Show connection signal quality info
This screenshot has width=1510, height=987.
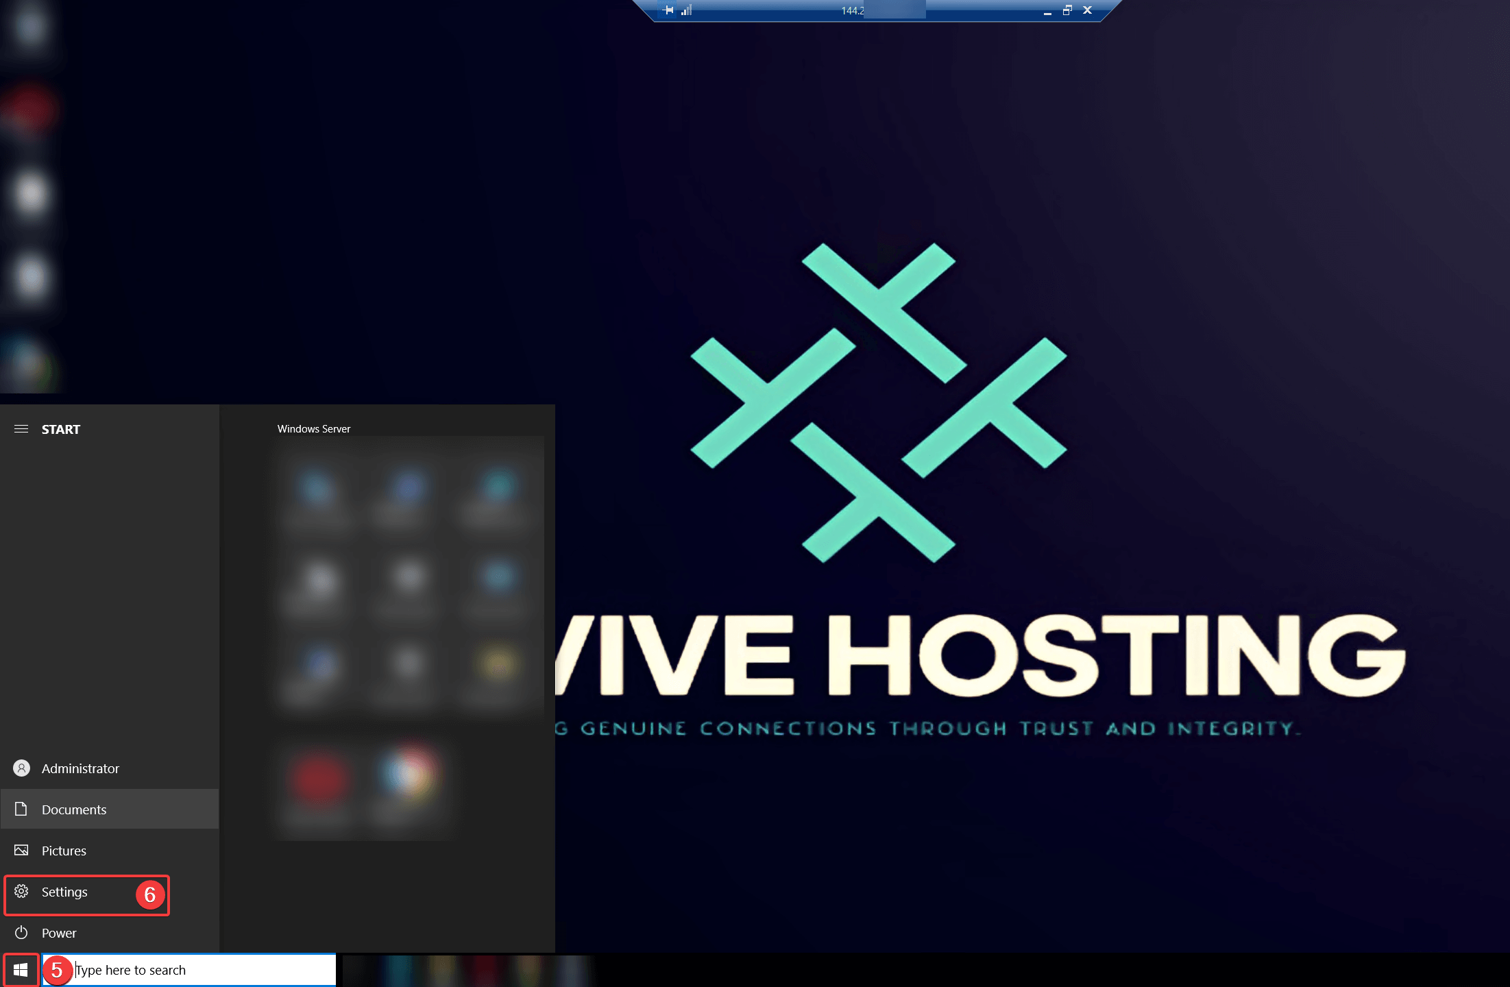click(687, 10)
